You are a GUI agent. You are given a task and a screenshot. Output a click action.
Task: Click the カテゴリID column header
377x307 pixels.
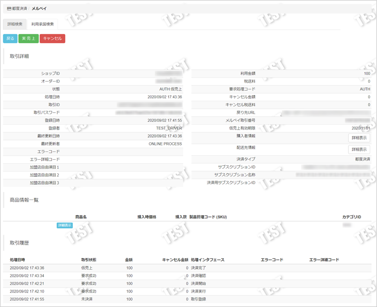(351, 217)
